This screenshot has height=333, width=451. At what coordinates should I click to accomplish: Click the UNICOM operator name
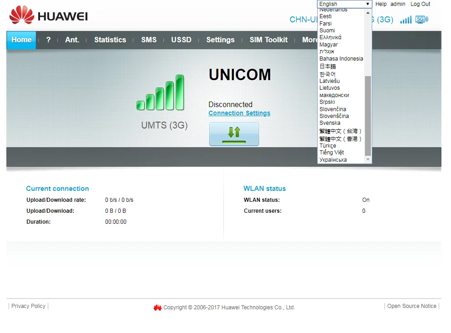pos(240,75)
